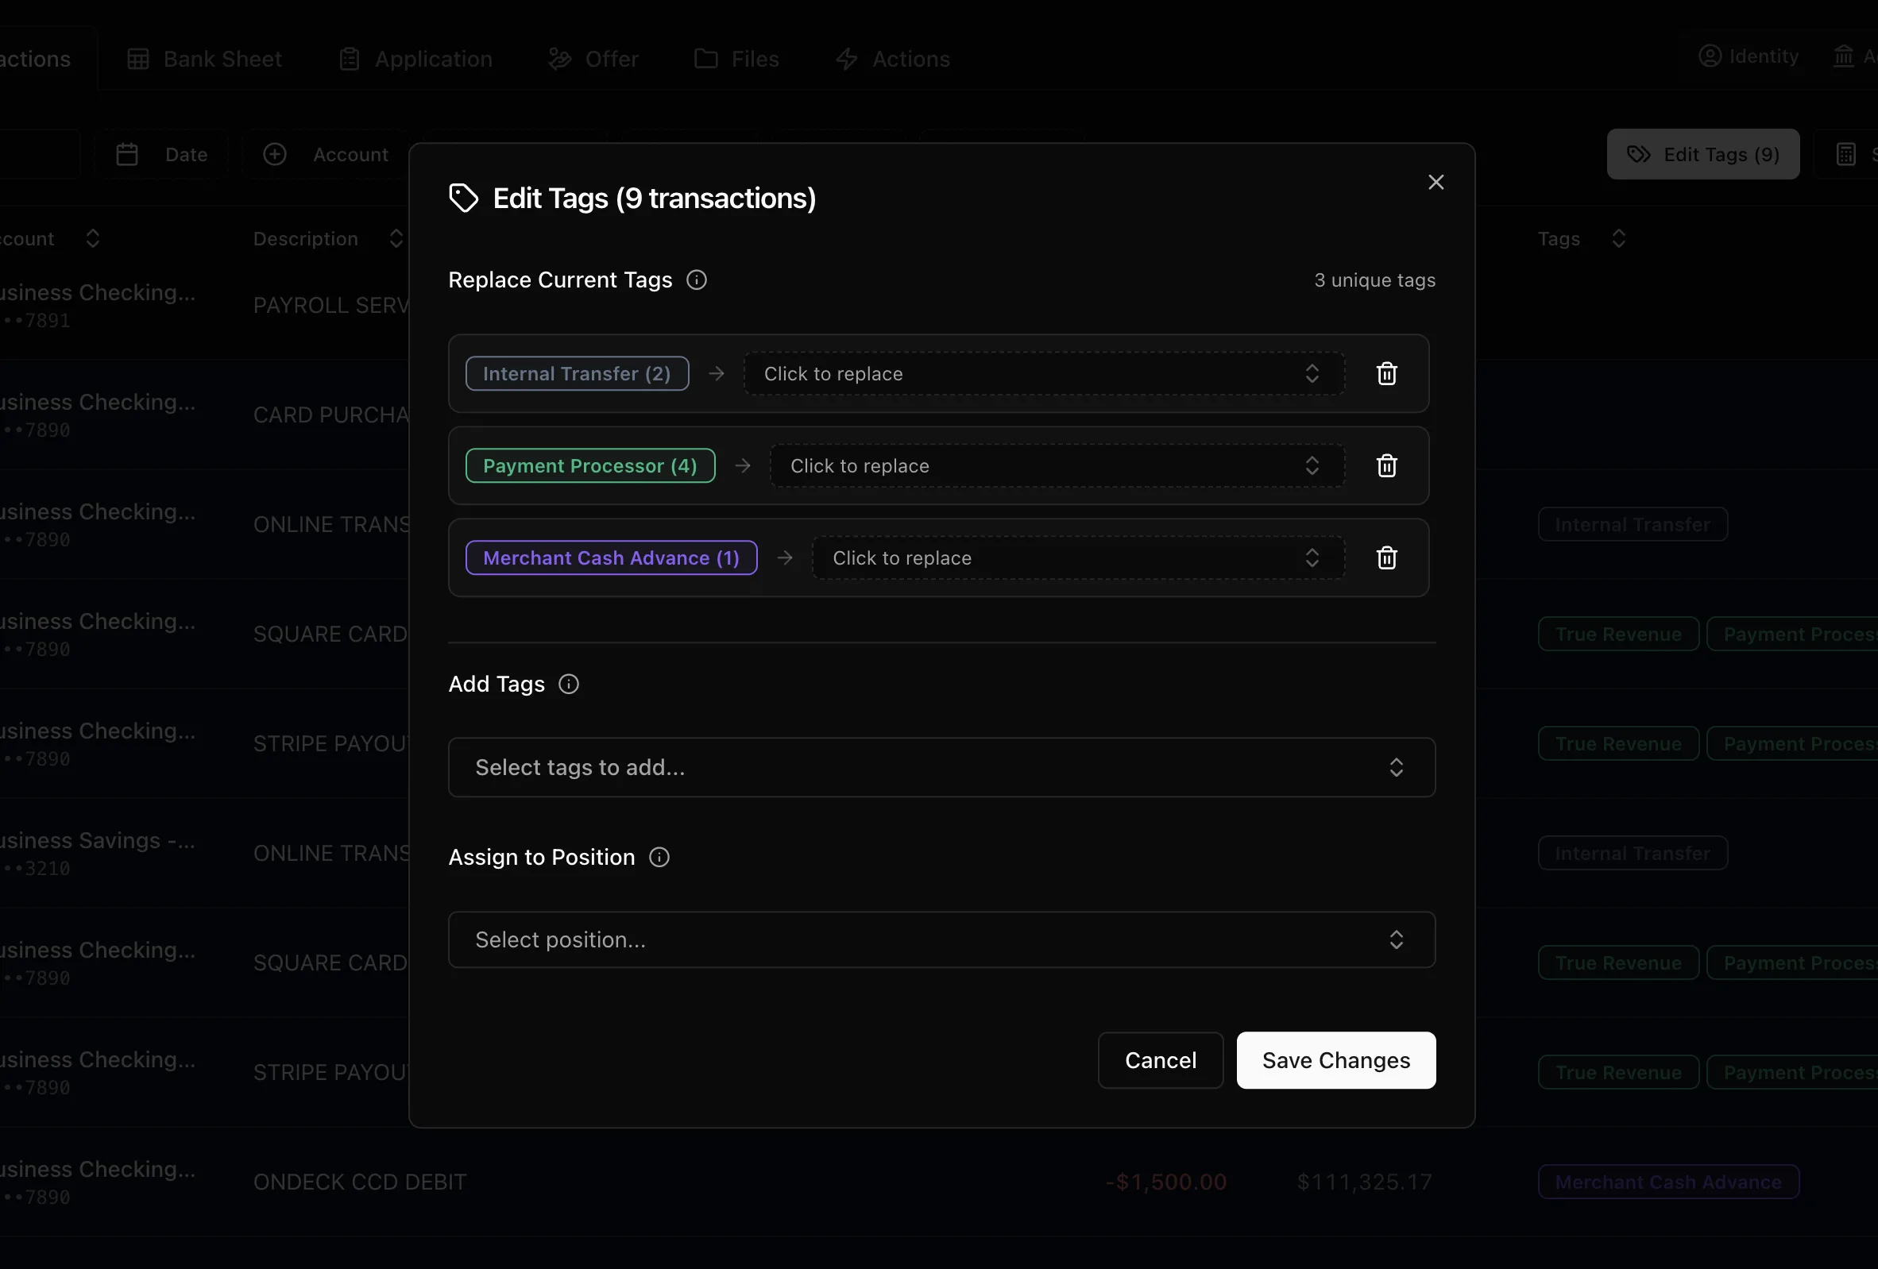
Task: Close the Edit Tags dialog
Action: (1436, 182)
